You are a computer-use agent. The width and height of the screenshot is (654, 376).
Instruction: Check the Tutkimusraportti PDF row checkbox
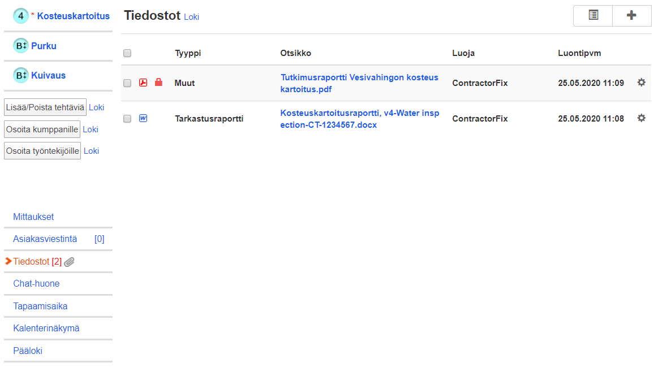[x=127, y=83]
